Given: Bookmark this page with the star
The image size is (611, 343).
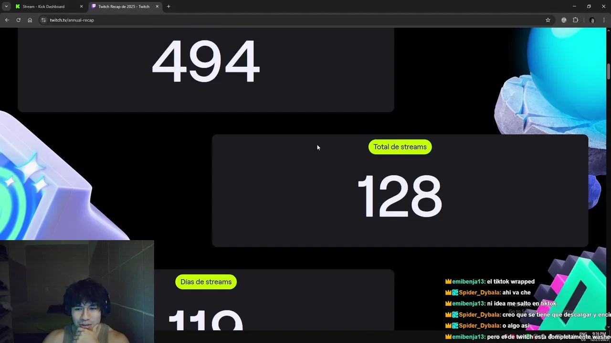Looking at the screenshot, I should pyautogui.click(x=548, y=20).
